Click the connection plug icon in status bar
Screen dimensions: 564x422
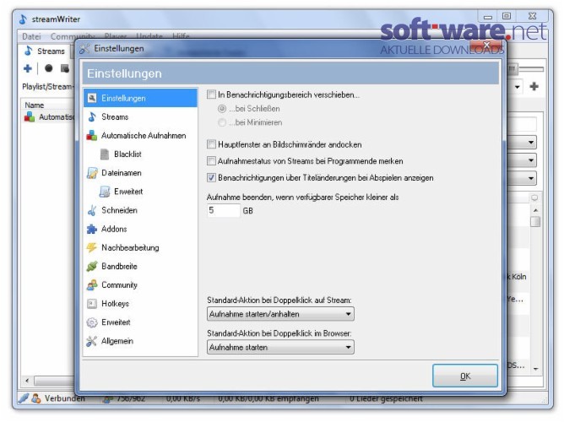pos(24,398)
